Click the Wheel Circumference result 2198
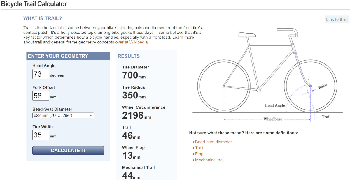 pyautogui.click(x=133, y=116)
